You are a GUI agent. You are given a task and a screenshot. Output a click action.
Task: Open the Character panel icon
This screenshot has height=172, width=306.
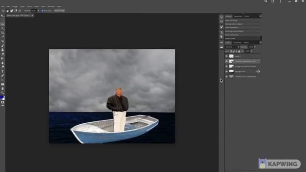click(x=221, y=32)
